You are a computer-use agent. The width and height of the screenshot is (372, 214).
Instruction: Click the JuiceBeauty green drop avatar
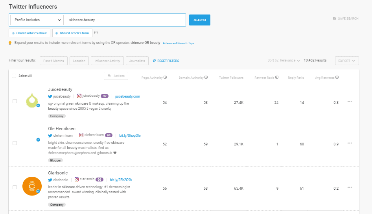pyautogui.click(x=32, y=100)
